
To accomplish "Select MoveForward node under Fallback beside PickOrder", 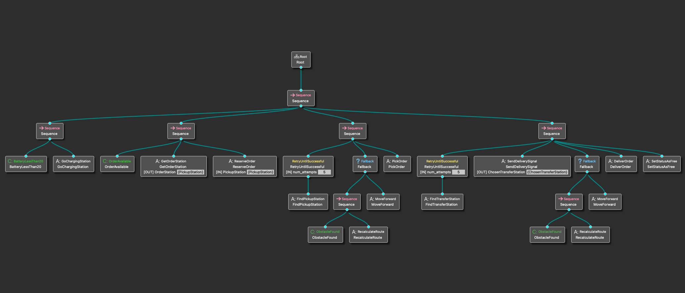I will coord(383,202).
